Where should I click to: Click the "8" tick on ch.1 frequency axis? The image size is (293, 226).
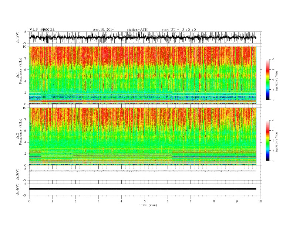[x=26, y=58]
